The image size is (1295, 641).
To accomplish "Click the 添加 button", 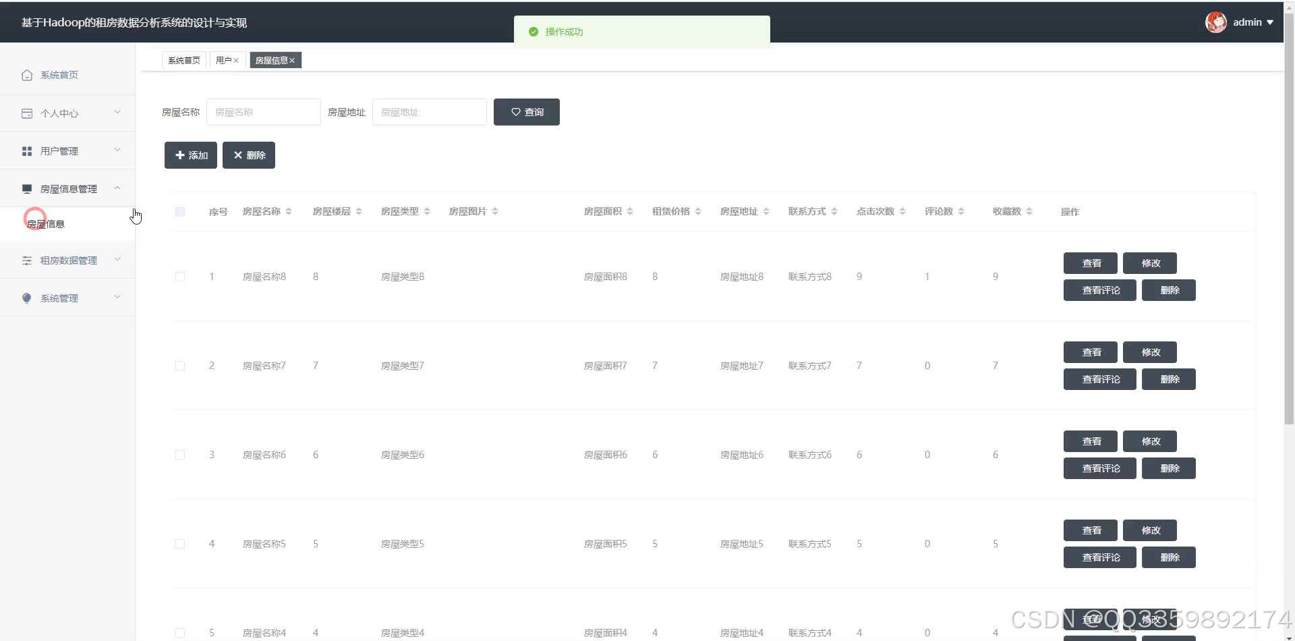I will (191, 155).
